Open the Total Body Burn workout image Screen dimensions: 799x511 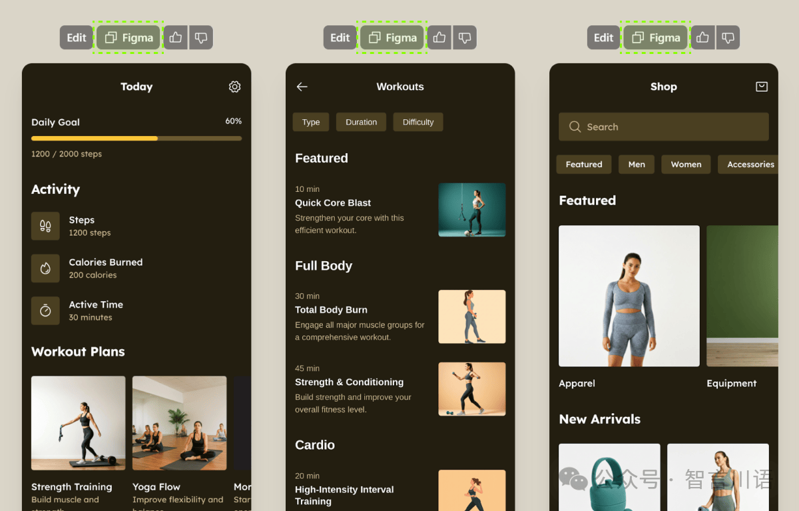pyautogui.click(x=472, y=316)
